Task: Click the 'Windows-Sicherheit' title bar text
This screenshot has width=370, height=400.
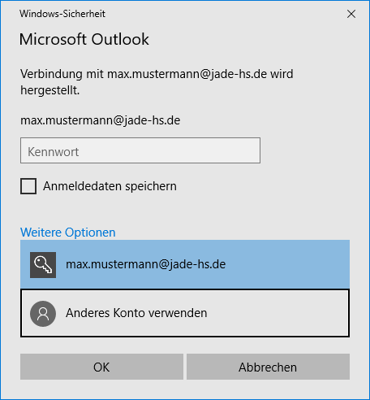Action: (62, 14)
